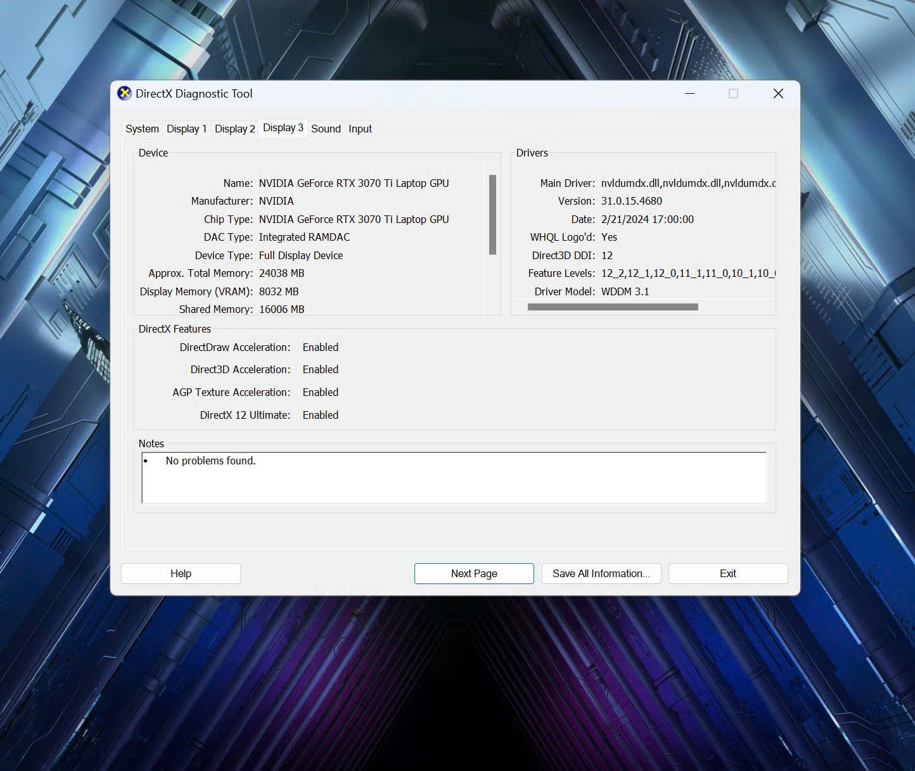
Task: Click the Drivers panel horizontal scrollbar thumb
Action: (613, 307)
